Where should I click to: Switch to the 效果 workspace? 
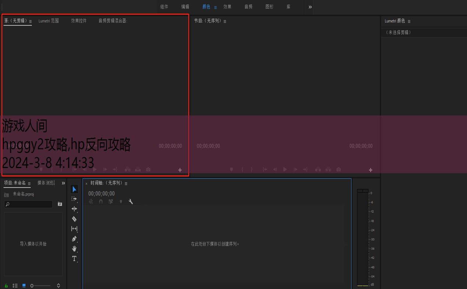227,7
